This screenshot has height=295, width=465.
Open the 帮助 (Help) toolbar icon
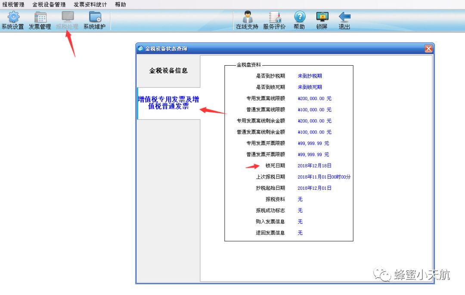(x=300, y=20)
